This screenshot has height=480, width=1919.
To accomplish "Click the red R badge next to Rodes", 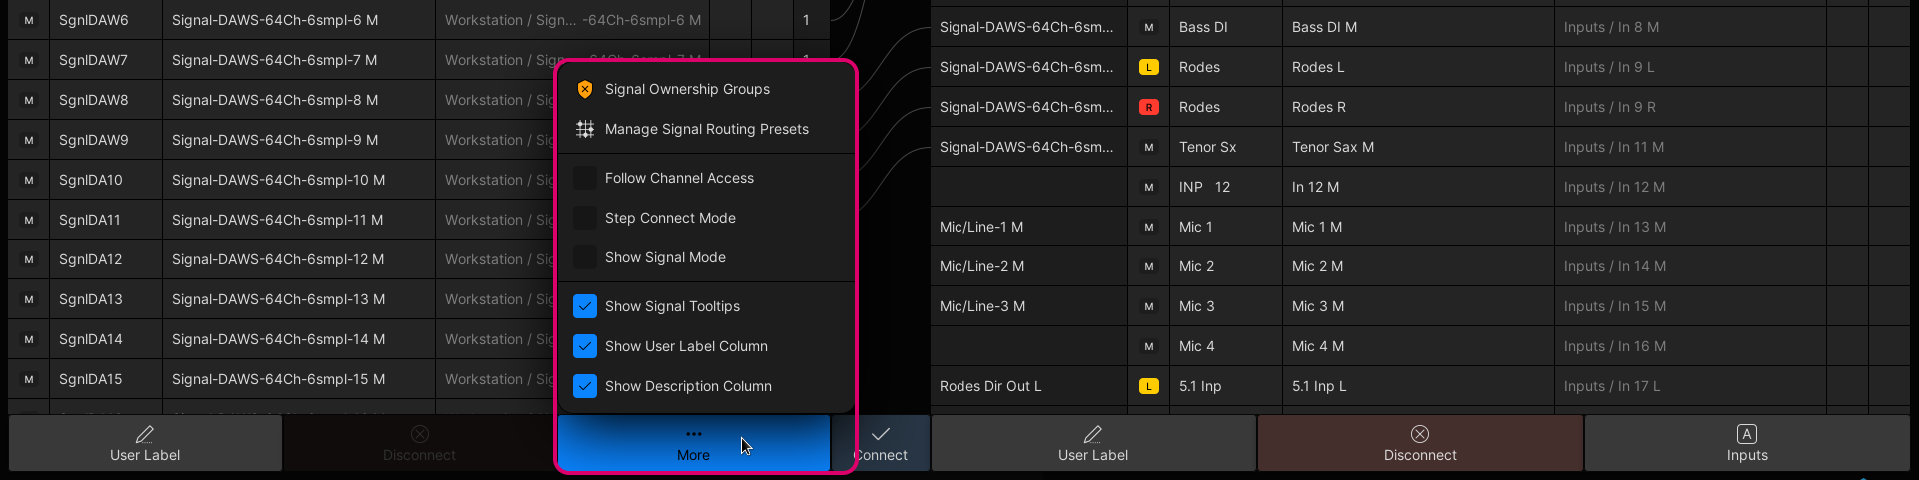I will (x=1149, y=107).
